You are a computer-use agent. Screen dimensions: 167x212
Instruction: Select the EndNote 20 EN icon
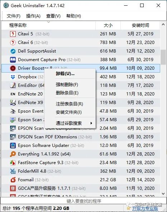point(13,94)
